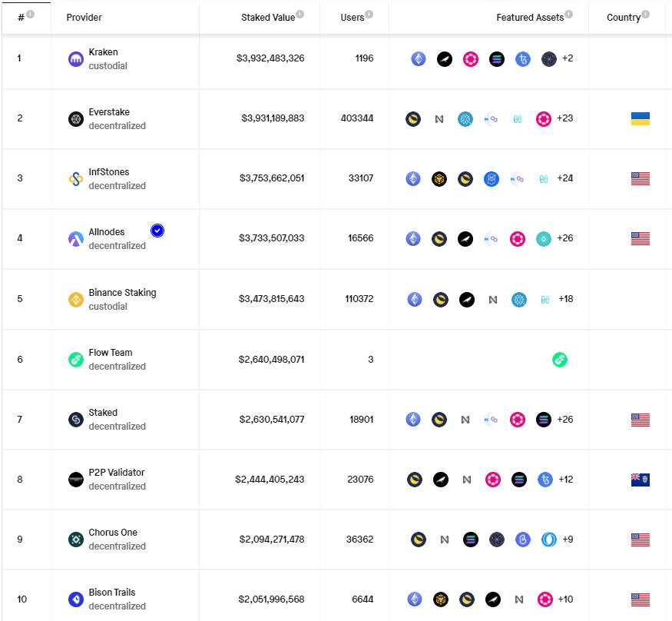Expand the +23 more assets for Everstake
Screen dimensions: 672x621
point(565,118)
